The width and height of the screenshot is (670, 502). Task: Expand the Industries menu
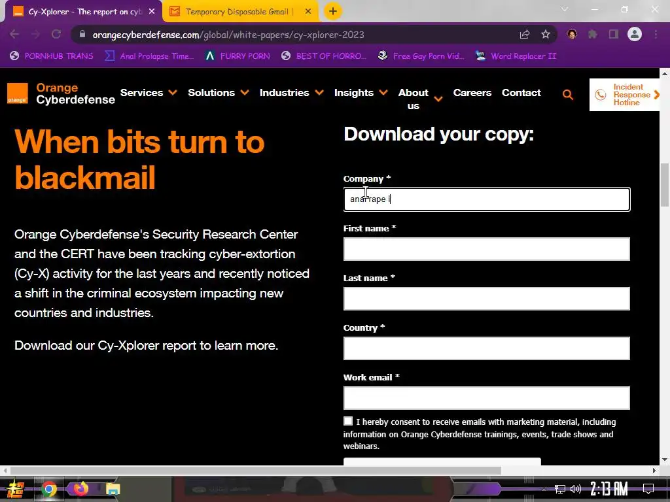(291, 93)
